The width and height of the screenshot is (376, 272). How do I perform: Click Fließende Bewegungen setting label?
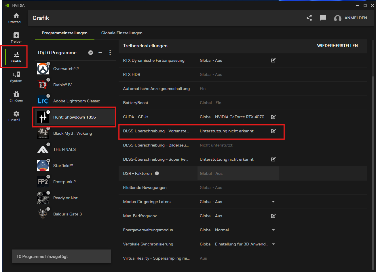pos(145,187)
